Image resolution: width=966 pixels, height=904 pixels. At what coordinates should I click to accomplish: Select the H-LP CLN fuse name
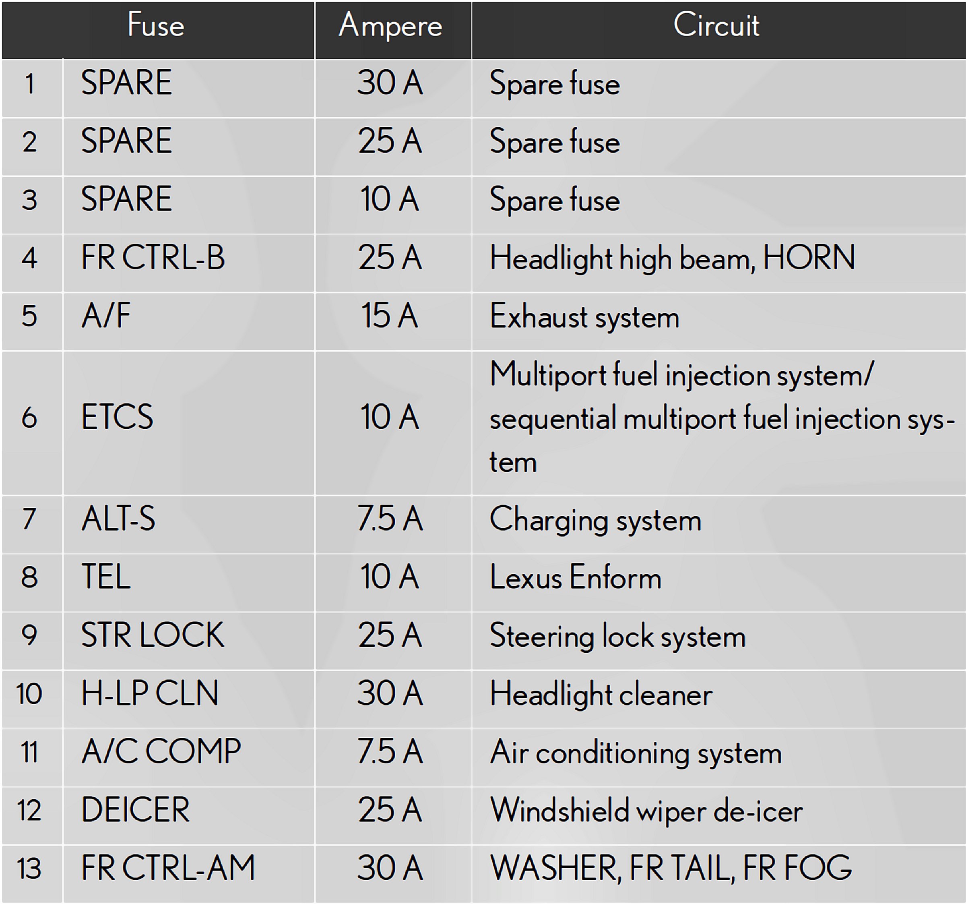point(150,693)
